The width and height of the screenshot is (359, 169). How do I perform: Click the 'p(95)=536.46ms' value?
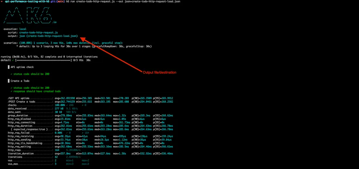163,154
